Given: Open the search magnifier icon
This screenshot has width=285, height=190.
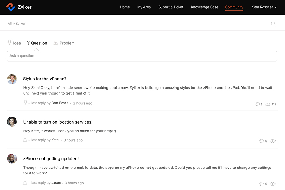Looking at the screenshot, I should click(x=273, y=24).
